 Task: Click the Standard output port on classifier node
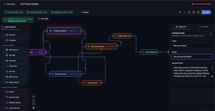coord(46,53)
